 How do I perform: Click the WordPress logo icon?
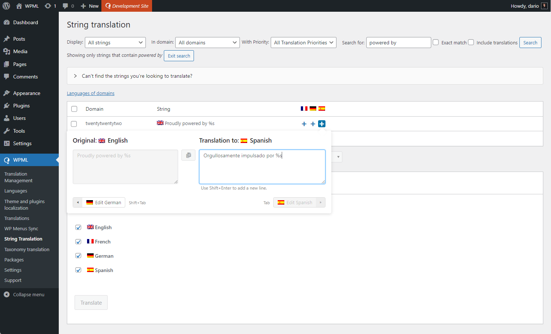(6, 6)
